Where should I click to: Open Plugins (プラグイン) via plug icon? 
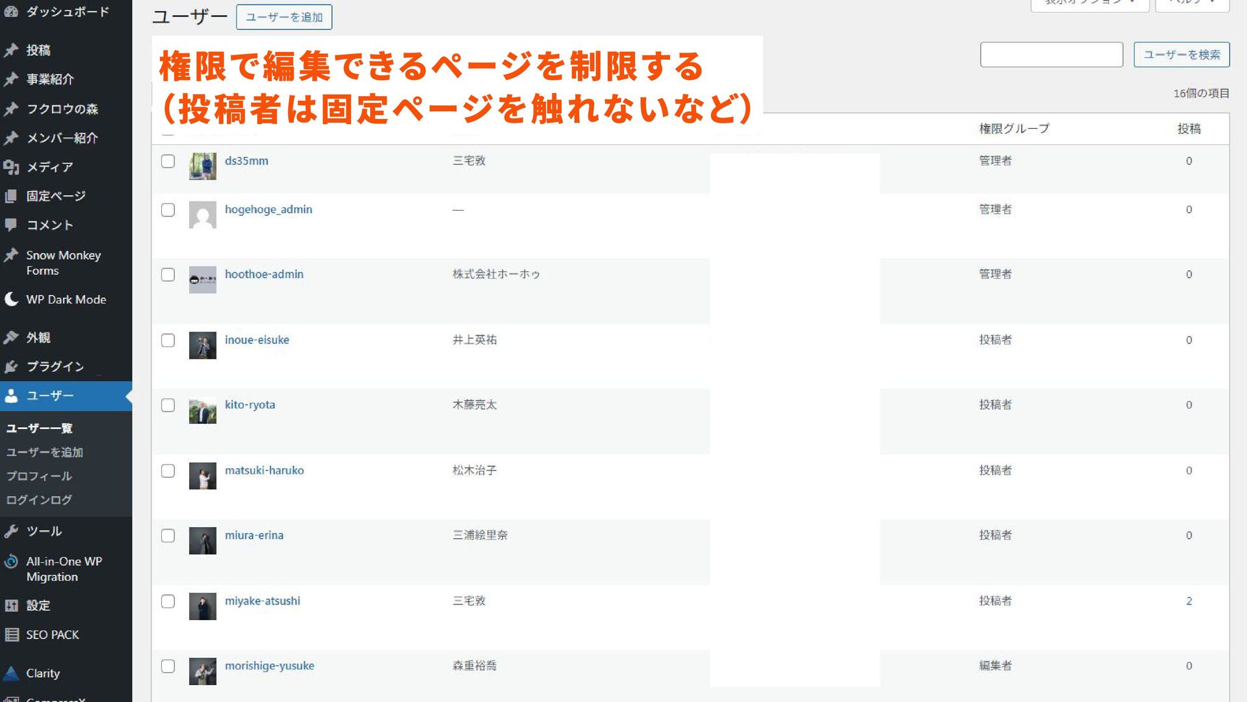[11, 367]
